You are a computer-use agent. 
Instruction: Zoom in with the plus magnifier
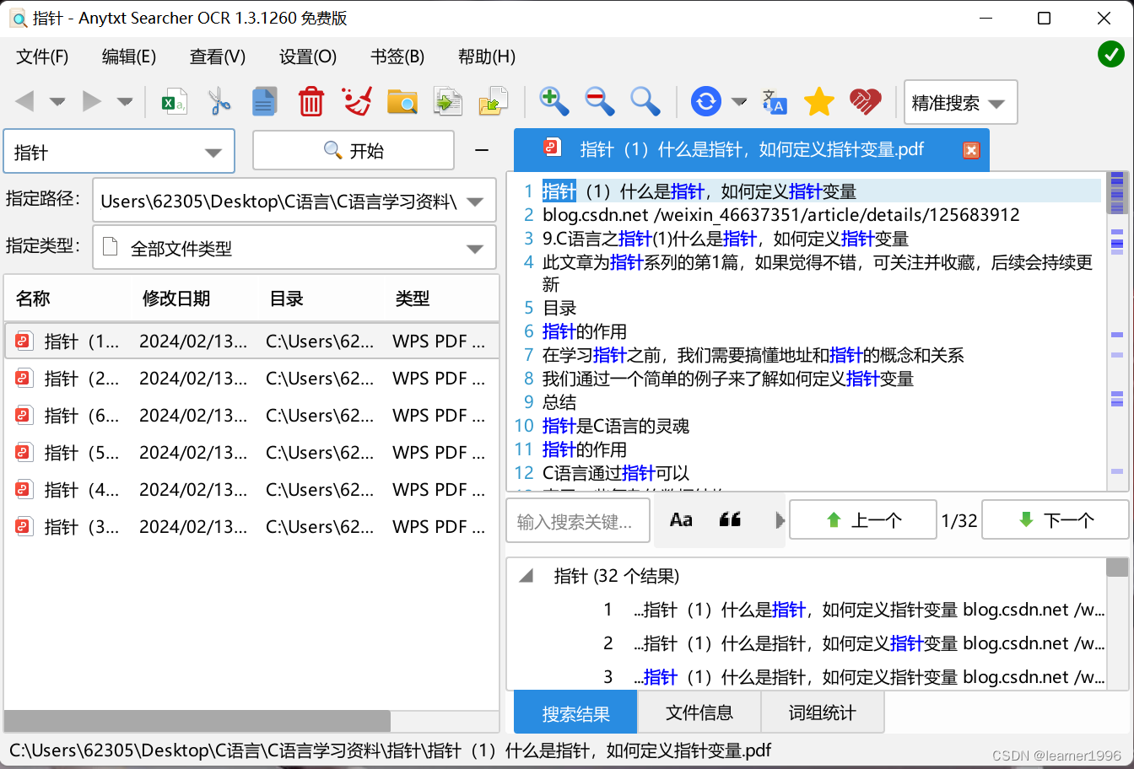553,102
